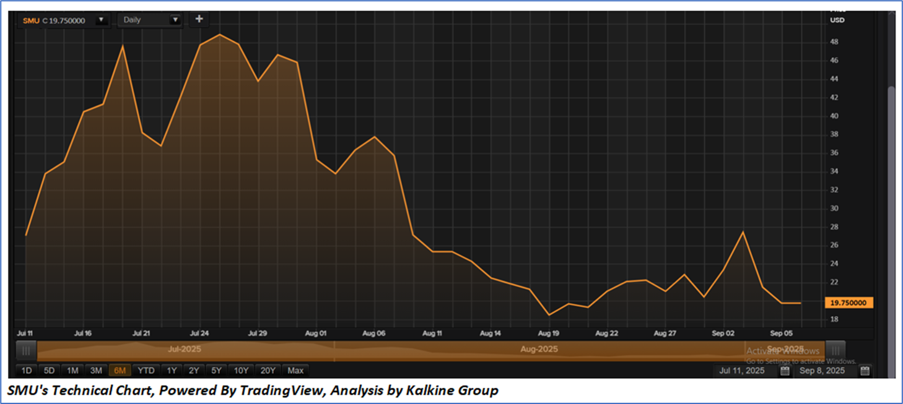Click the Aug-2025 section of the navigator
The height and width of the screenshot is (404, 903).
click(x=539, y=350)
